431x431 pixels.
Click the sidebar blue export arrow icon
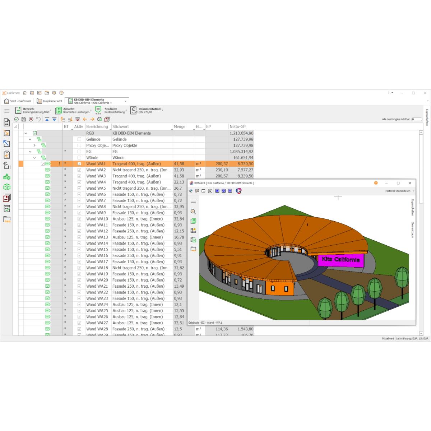click(x=7, y=144)
